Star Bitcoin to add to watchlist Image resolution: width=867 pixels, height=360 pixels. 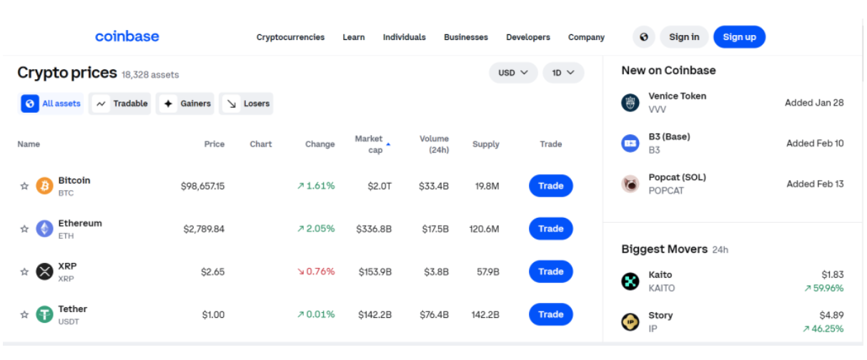[x=24, y=186]
